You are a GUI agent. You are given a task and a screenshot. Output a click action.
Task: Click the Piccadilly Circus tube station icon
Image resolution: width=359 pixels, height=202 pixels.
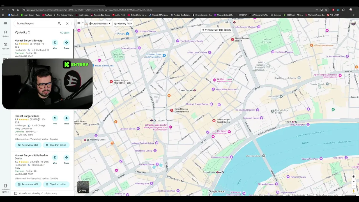(x=85, y=140)
